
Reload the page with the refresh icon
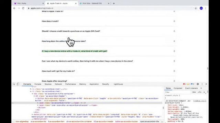point(23,8)
